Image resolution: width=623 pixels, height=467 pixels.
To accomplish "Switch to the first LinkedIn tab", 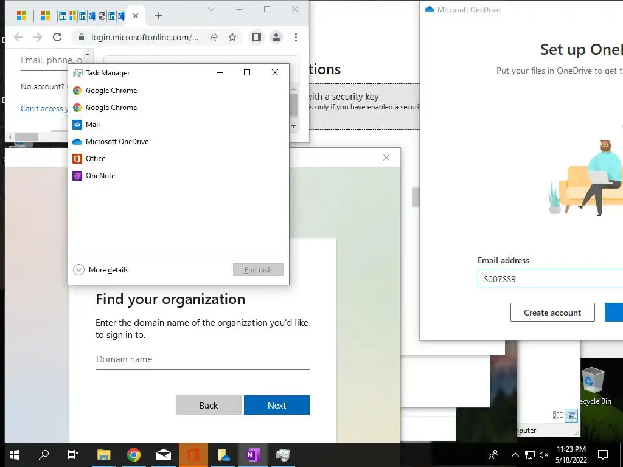I will pyautogui.click(x=63, y=16).
